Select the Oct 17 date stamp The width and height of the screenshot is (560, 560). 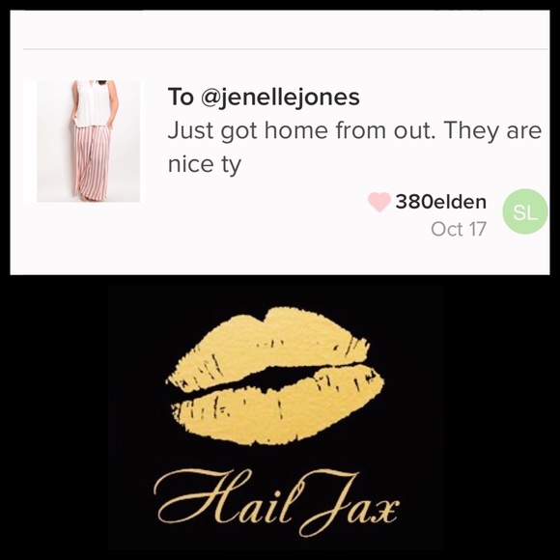[459, 229]
